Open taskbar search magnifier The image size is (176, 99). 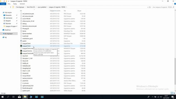[x=8, y=97]
